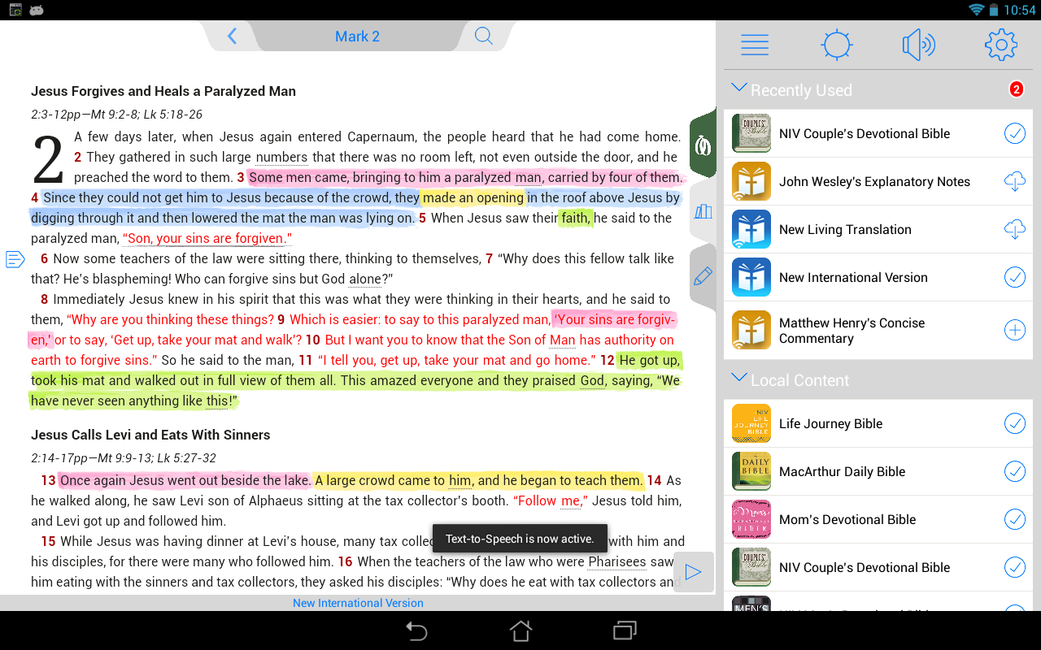Select the 'MacArthur Daily Bible' title
Viewport: 1041px width, 650px height.
point(842,471)
